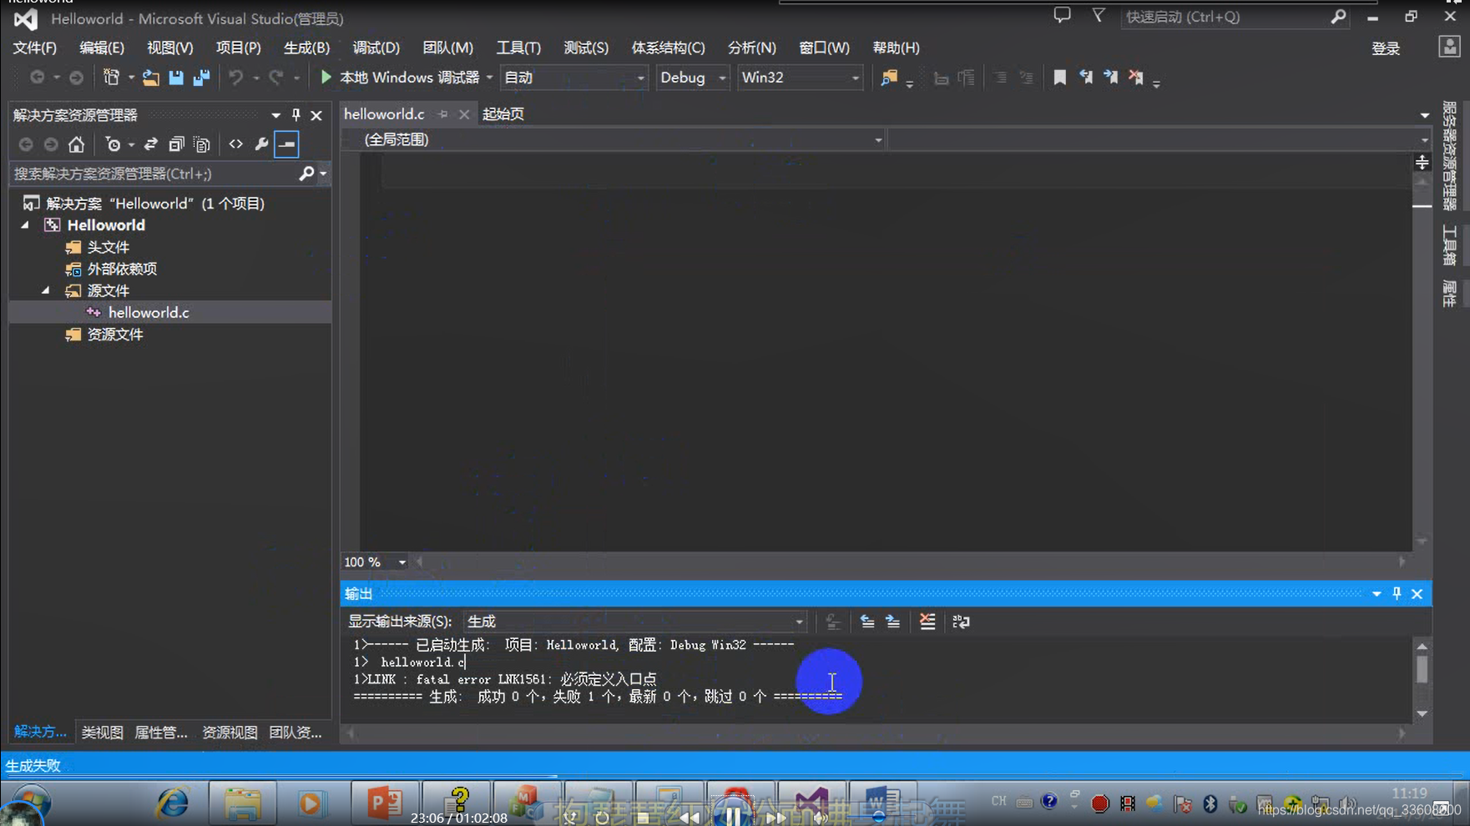Click the notifications filter flag icon

1099,16
